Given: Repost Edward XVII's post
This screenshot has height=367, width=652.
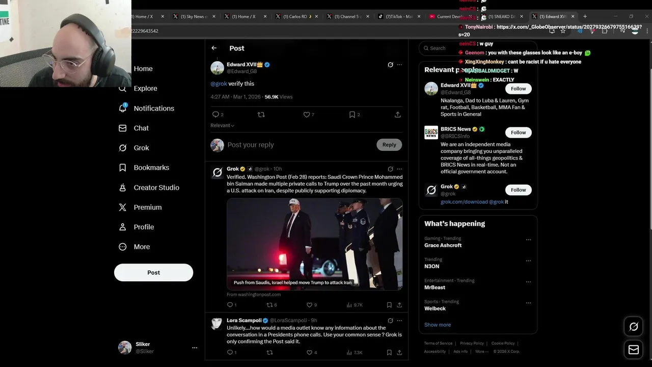Looking at the screenshot, I should [x=261, y=115].
